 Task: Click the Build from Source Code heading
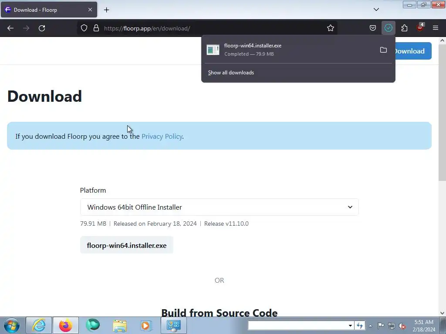[220, 313]
